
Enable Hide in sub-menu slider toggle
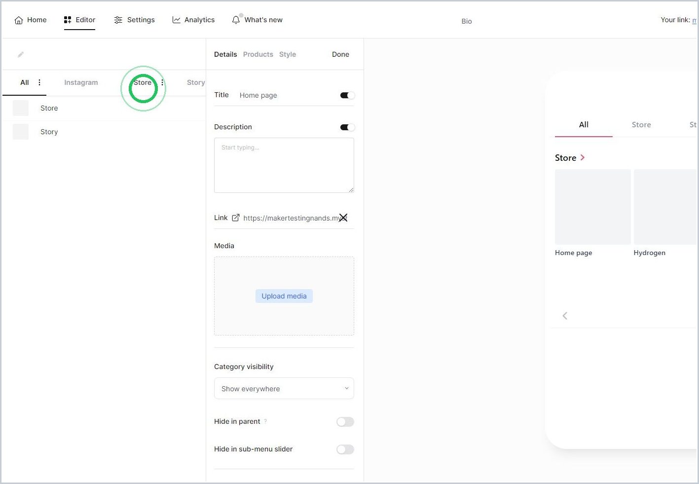(x=345, y=449)
